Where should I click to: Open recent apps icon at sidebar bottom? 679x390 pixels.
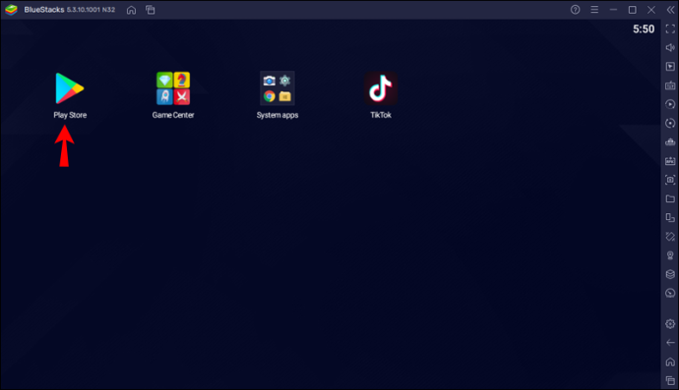[670, 380]
